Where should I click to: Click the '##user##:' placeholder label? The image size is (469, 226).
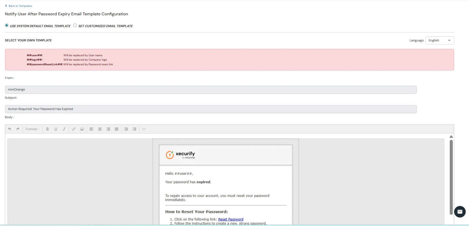tap(35, 55)
